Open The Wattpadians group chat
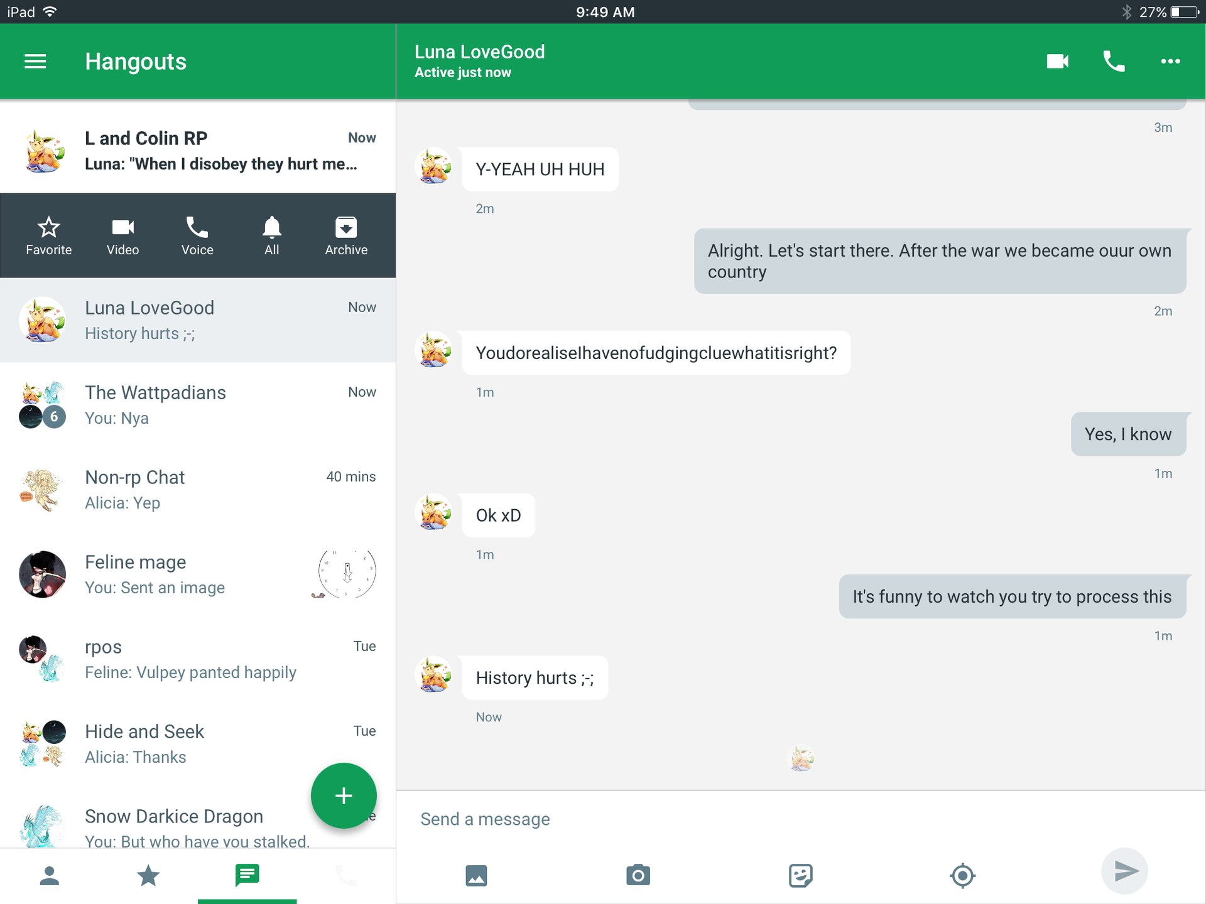This screenshot has width=1206, height=904. pyautogui.click(x=198, y=405)
